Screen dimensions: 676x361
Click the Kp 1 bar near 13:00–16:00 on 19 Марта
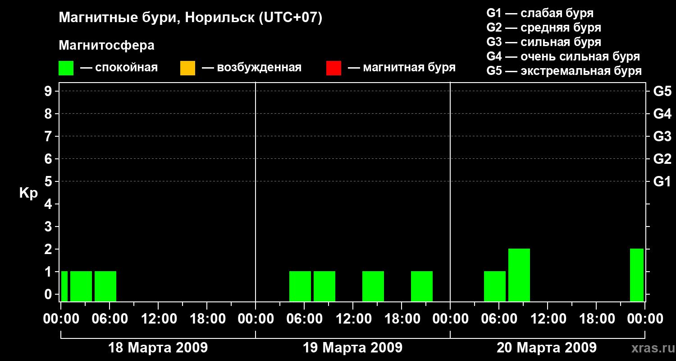(373, 286)
